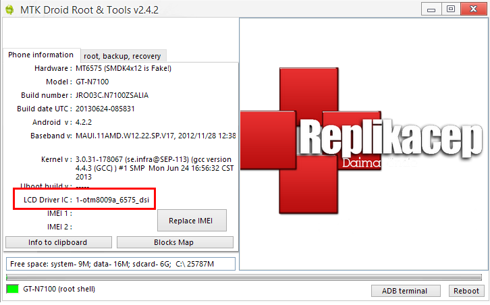Click the Model value GT-N7100
Screen dimensions: 490x305
coord(92,82)
